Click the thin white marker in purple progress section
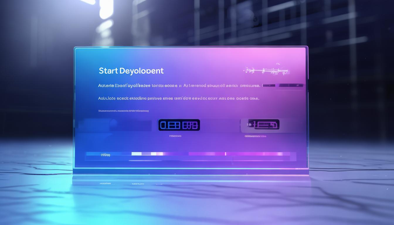Screen dimensions: 394x225 pyautogui.click(x=225, y=154)
